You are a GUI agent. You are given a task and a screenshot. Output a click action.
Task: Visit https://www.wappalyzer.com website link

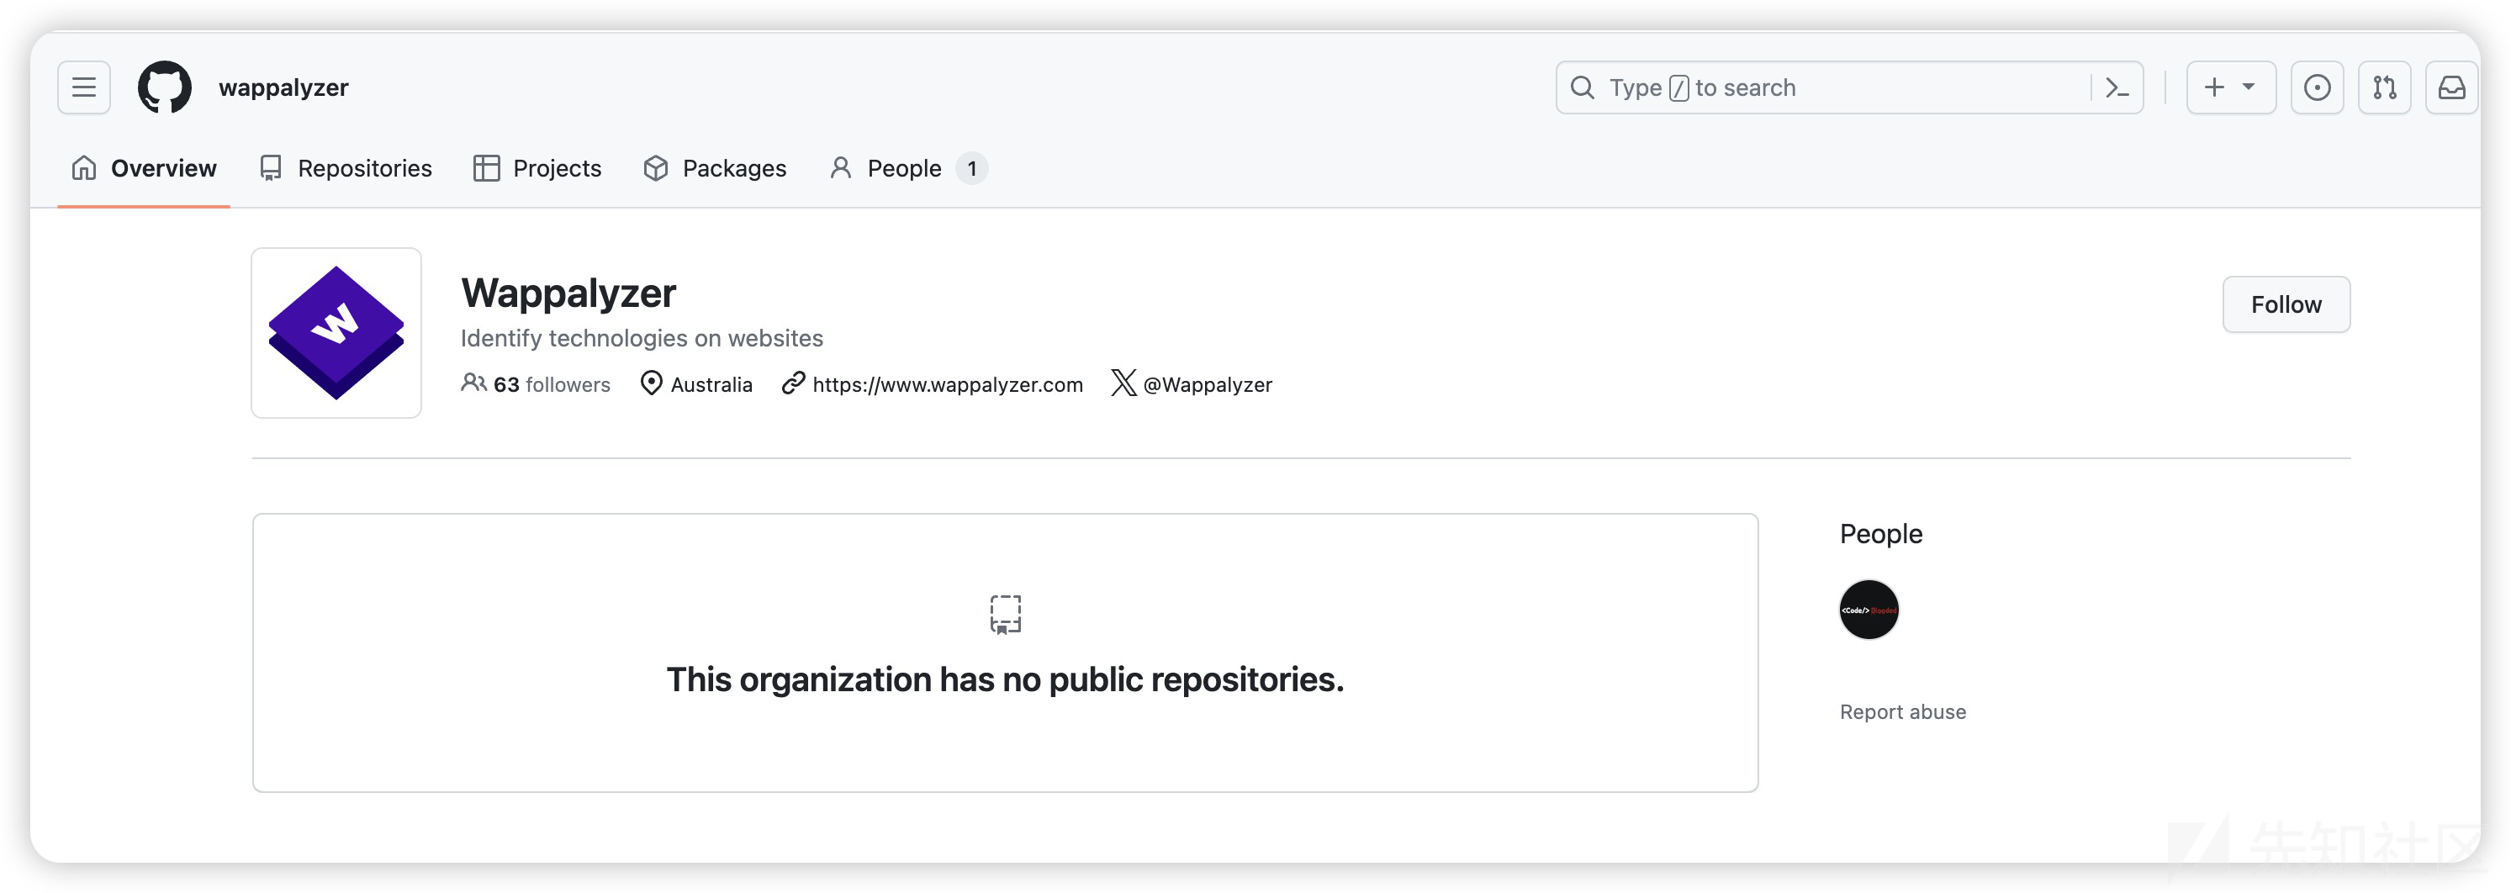(x=948, y=384)
